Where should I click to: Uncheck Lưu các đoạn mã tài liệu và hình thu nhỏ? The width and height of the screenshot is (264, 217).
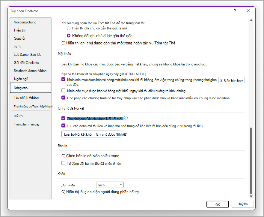(x=63, y=126)
